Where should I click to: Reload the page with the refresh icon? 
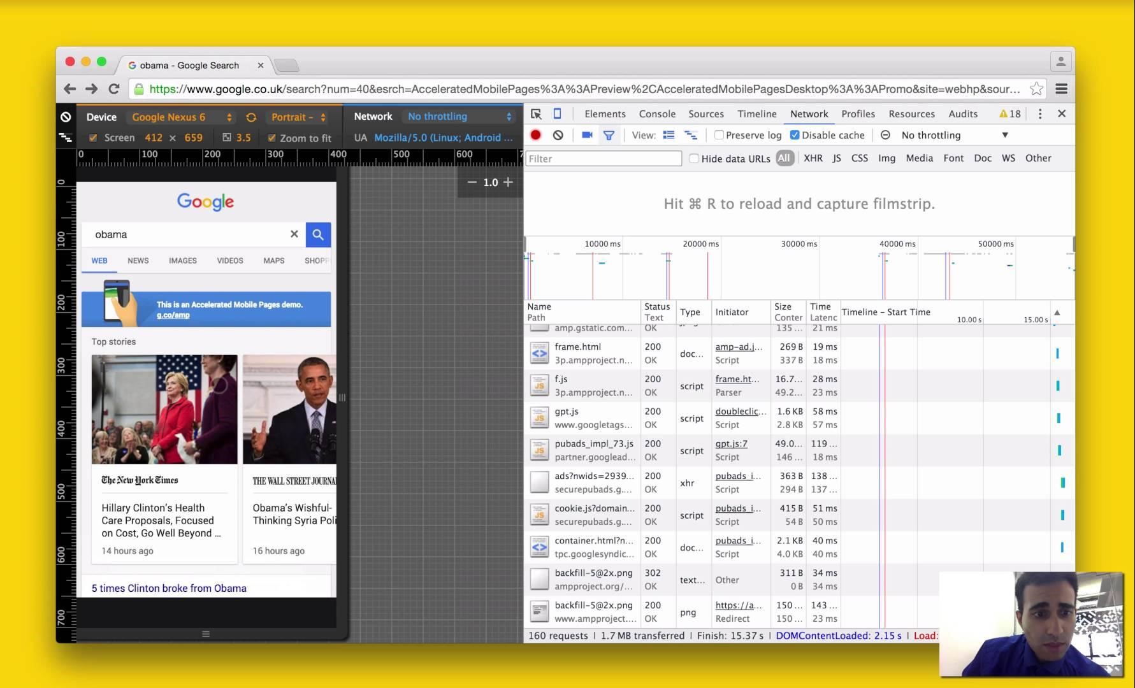(x=114, y=89)
